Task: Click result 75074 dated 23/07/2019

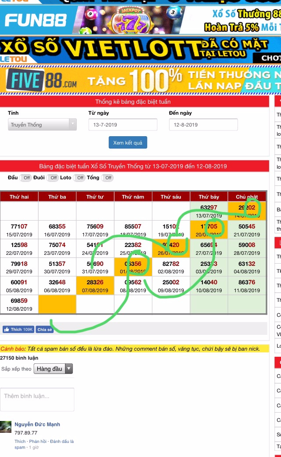Action: pyautogui.click(x=57, y=245)
